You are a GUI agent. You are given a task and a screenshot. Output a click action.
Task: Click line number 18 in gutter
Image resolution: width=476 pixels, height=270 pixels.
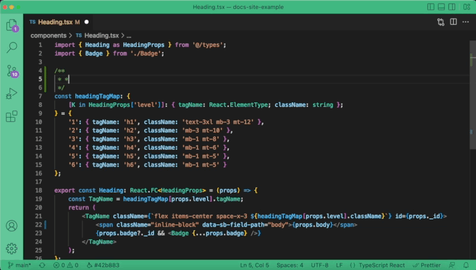(39, 190)
